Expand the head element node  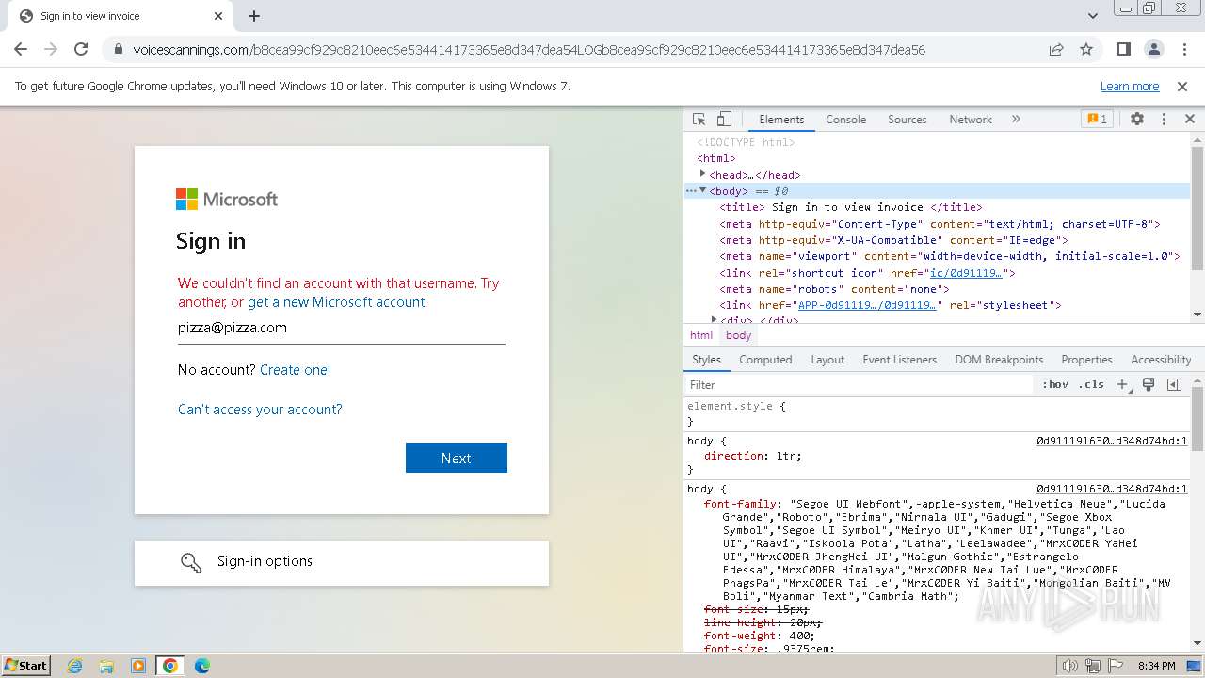tap(702, 174)
